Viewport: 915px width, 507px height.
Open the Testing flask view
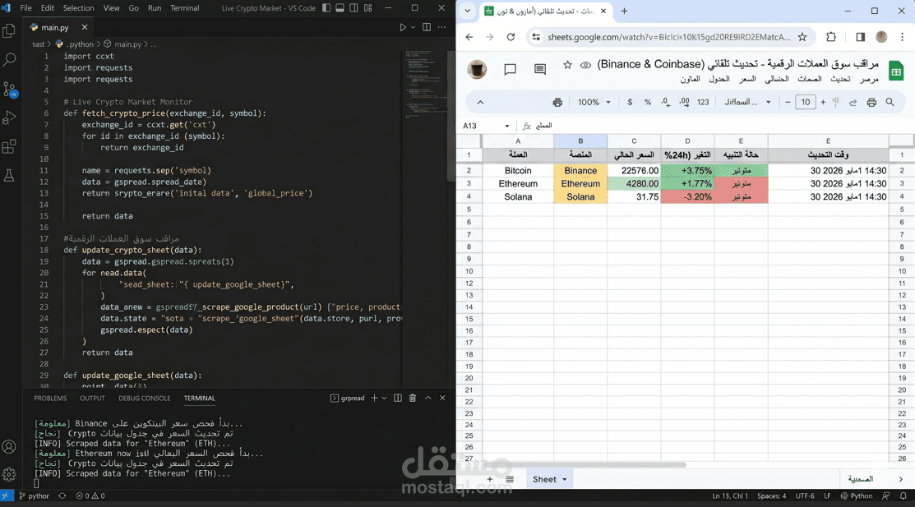point(9,176)
